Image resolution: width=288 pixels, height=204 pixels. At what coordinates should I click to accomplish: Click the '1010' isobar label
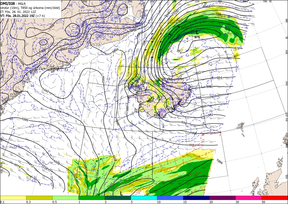point(45,167)
